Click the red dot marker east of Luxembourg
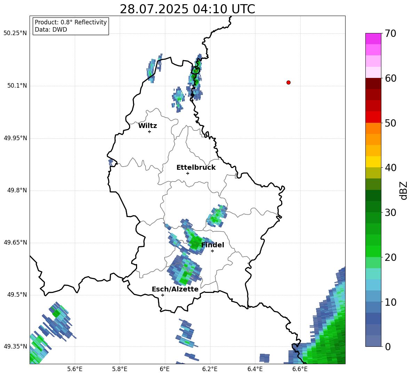Screen dimensions: 412x376 (x=288, y=82)
